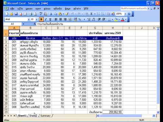Open the font size 10 dropdown
163x122 pixels.
coord(37,19)
